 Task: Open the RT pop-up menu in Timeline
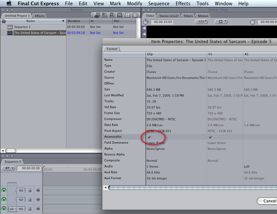click(x=8, y=168)
